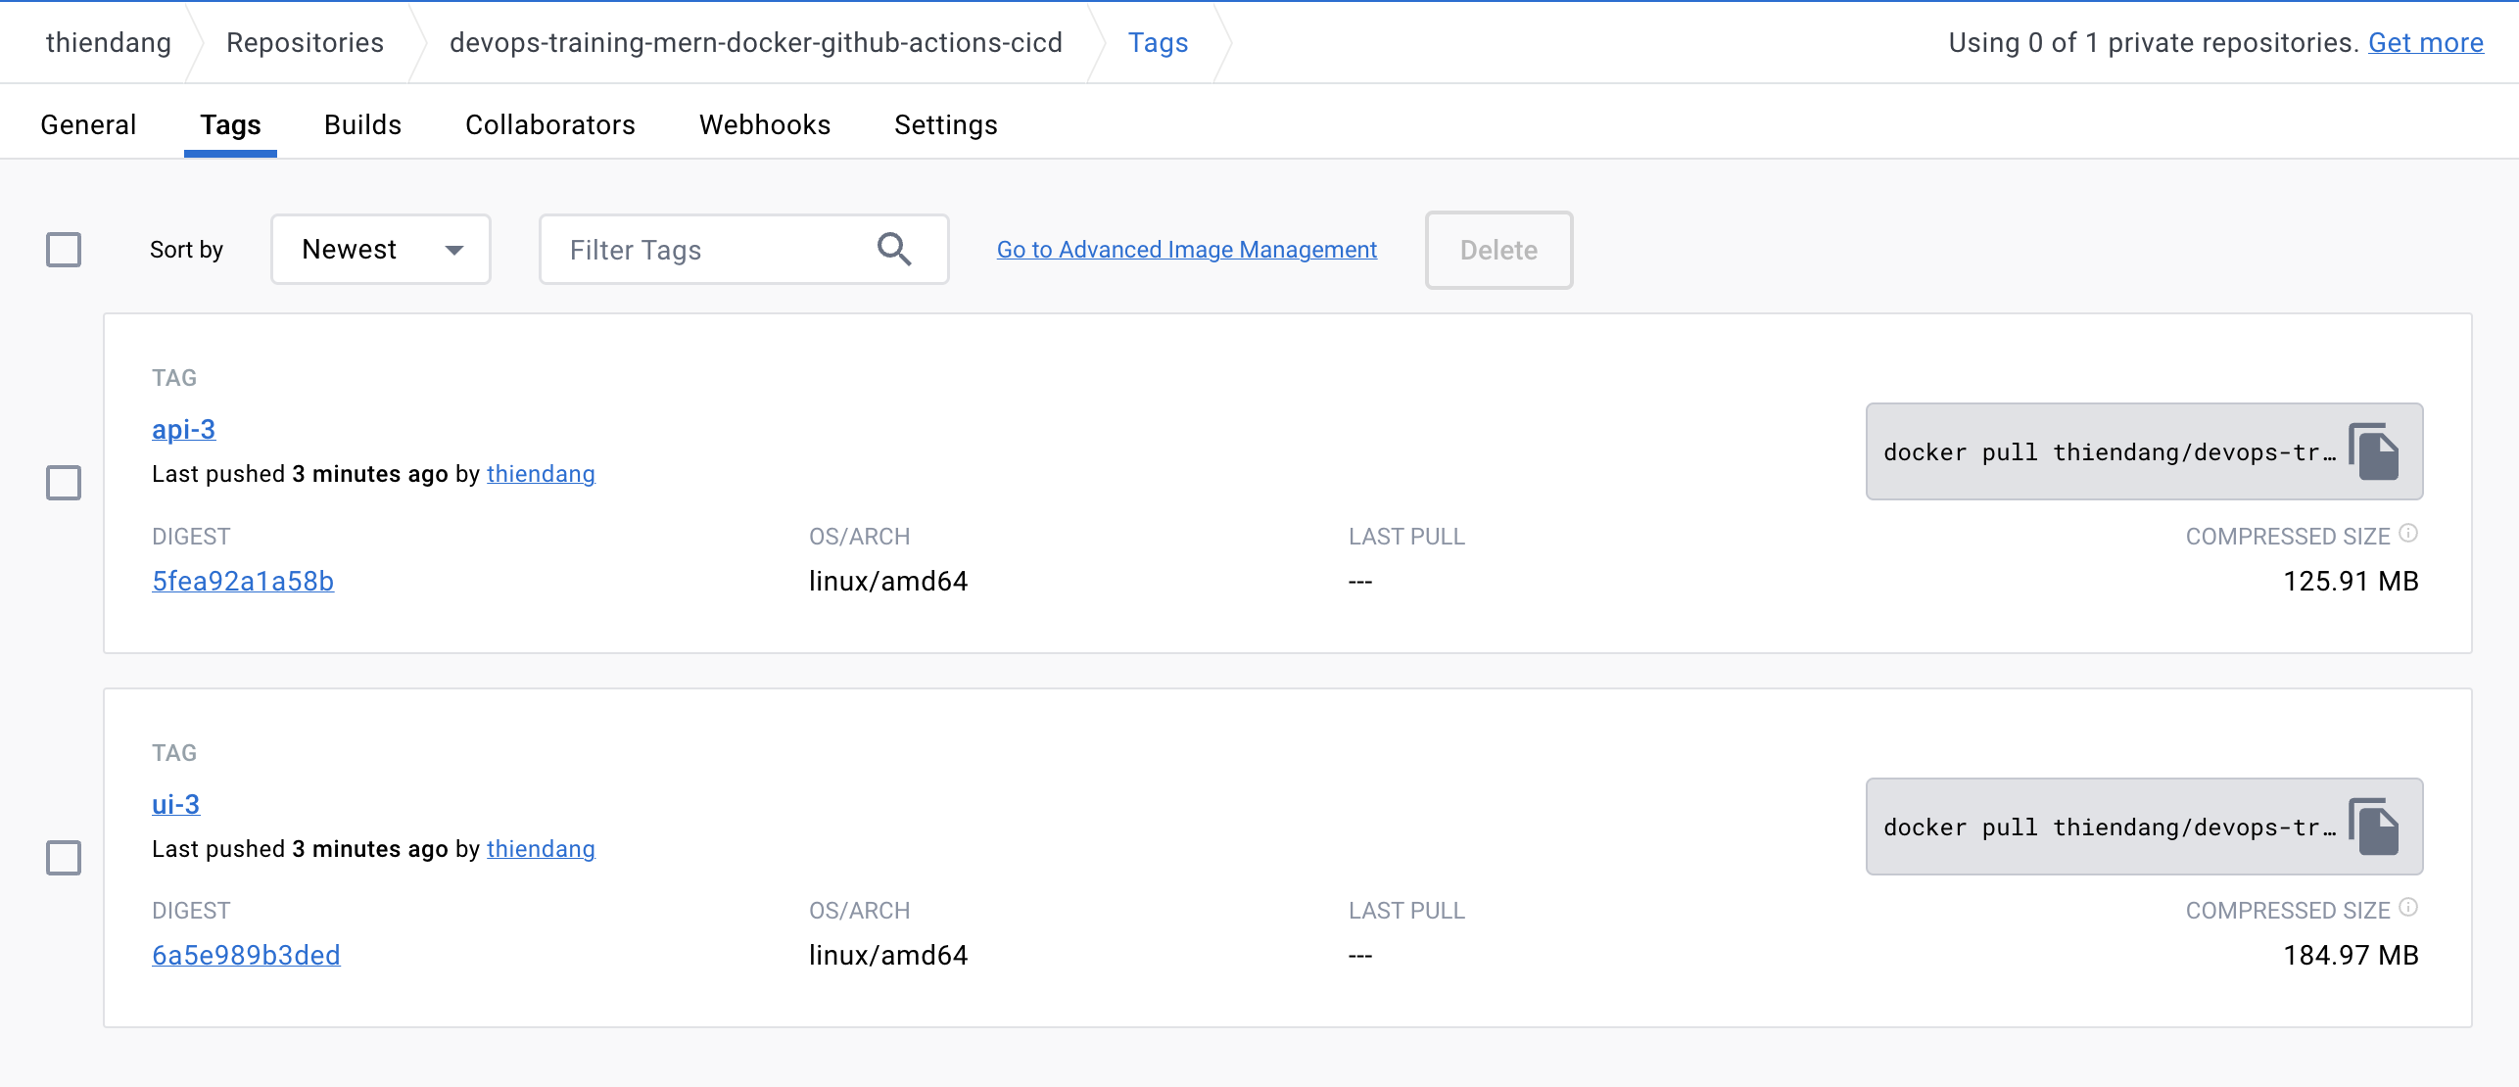Click info icon next to ui-3 Compressed Size

tap(2408, 908)
